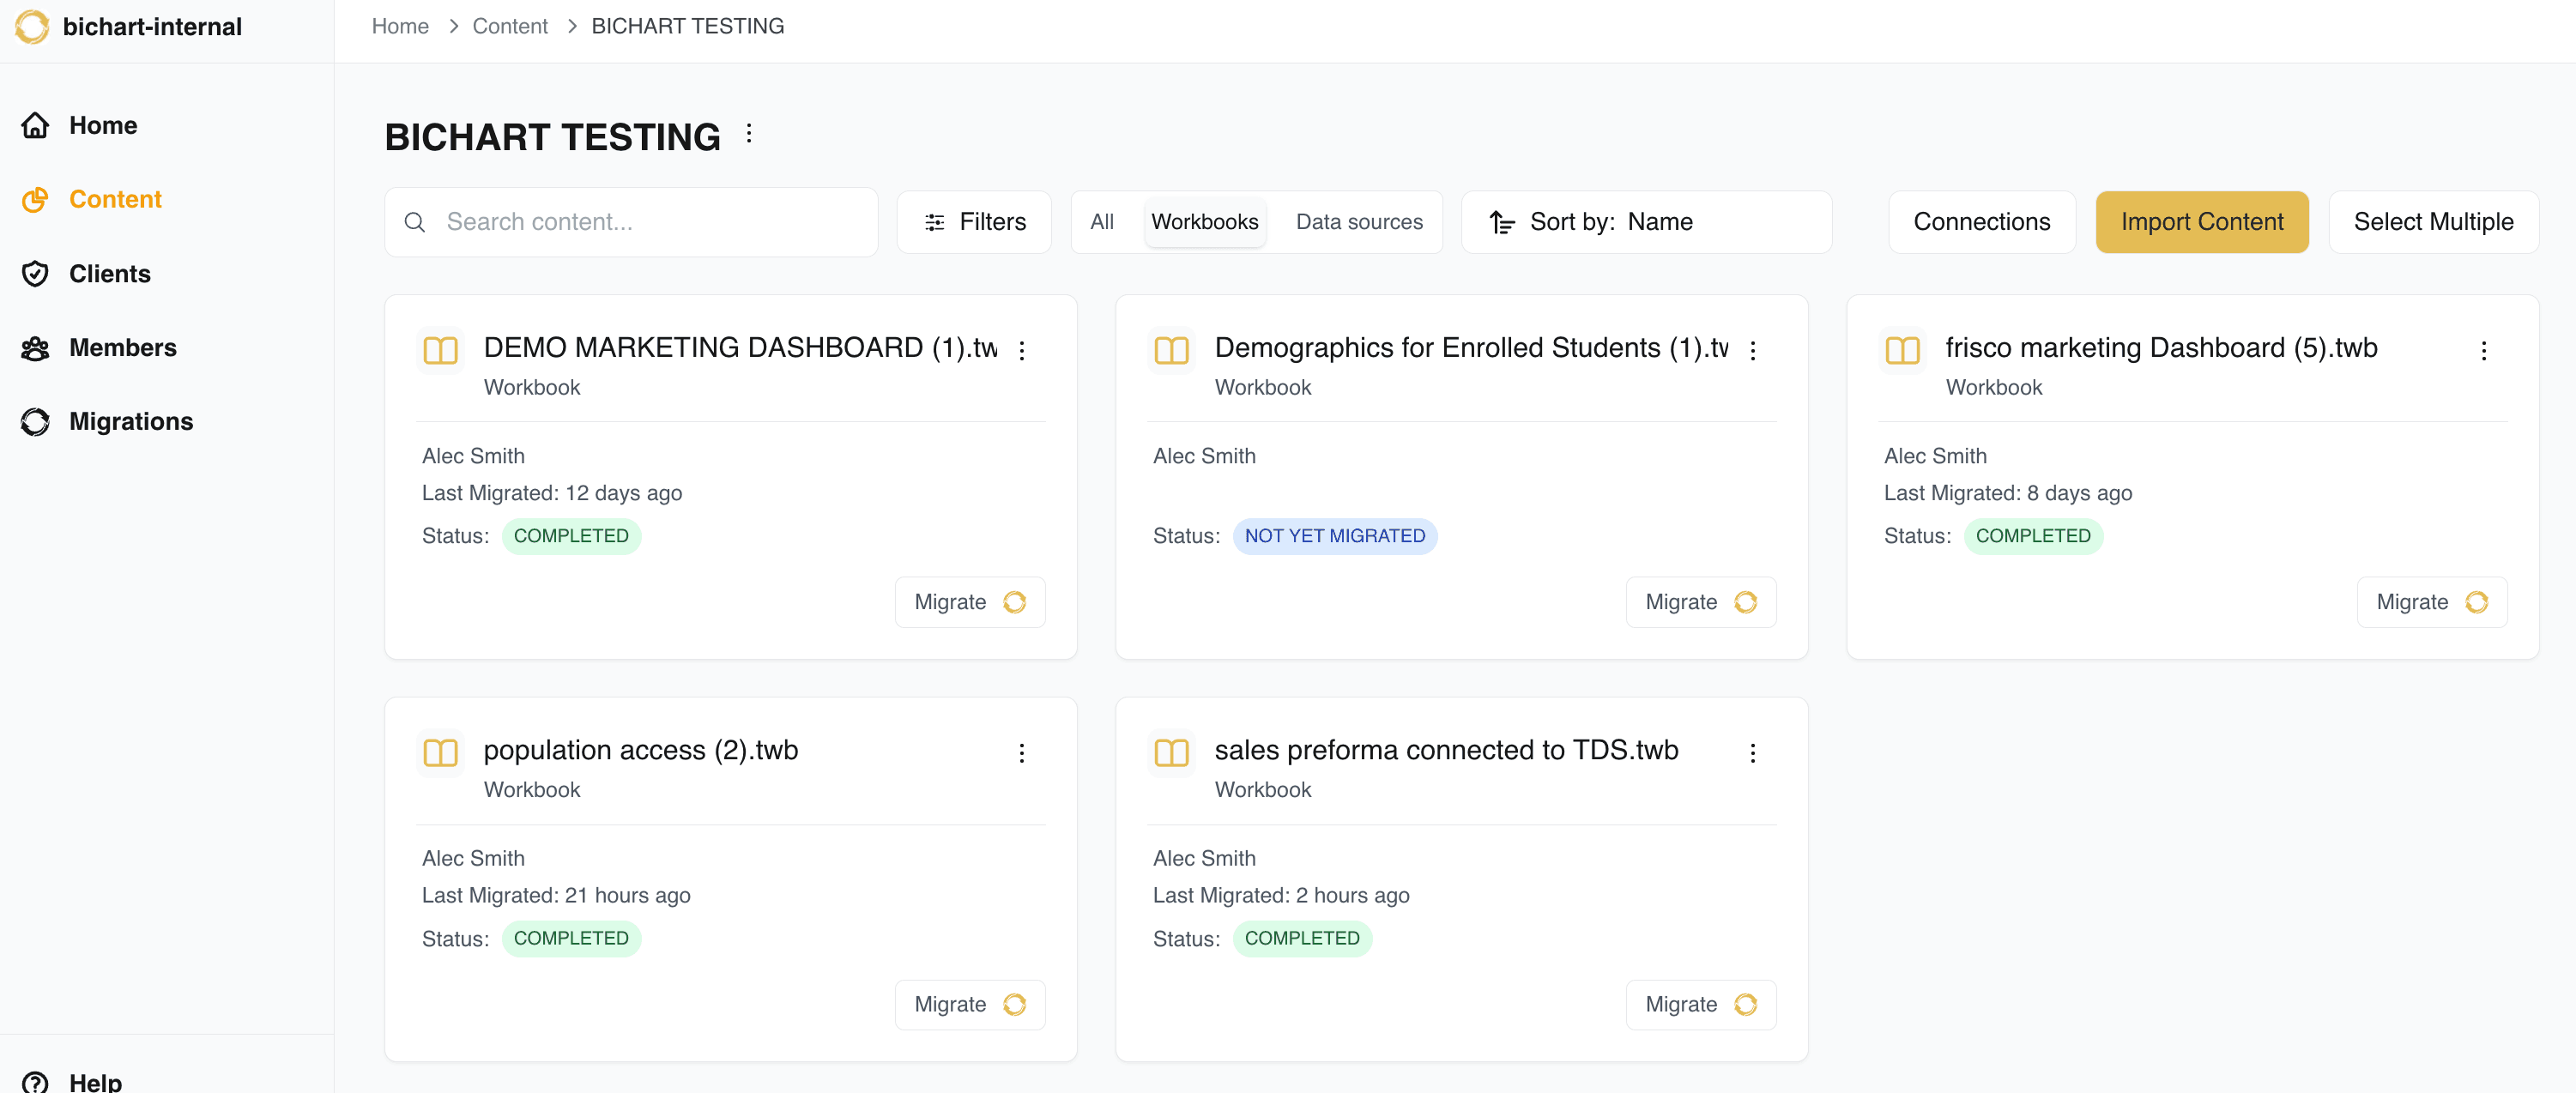Select the All content tab
Image resolution: width=2576 pixels, height=1093 pixels.
point(1101,222)
